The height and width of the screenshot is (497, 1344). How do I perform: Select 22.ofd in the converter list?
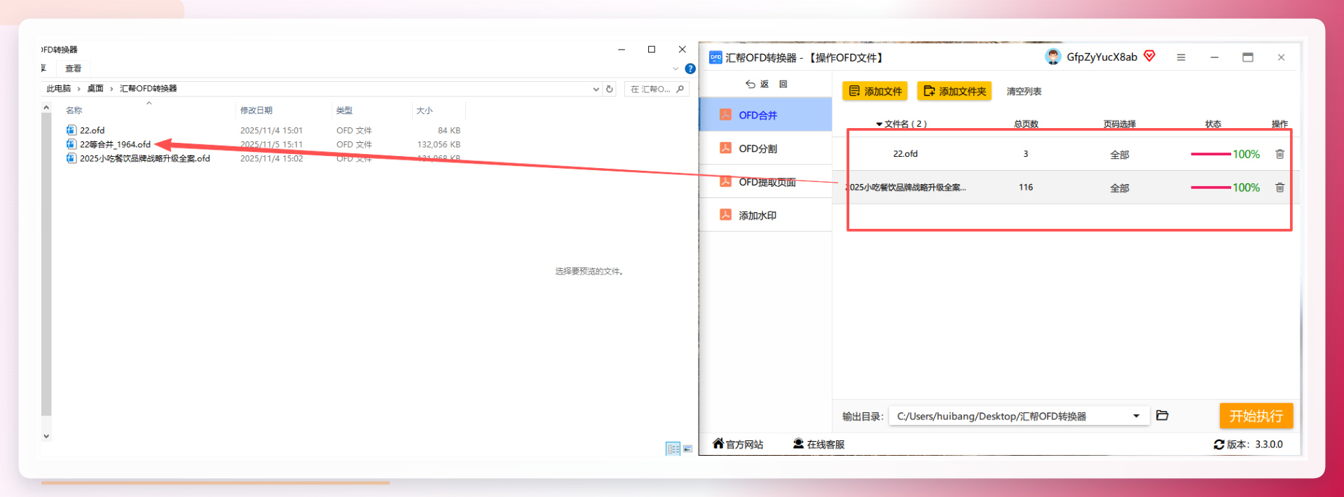click(x=905, y=154)
